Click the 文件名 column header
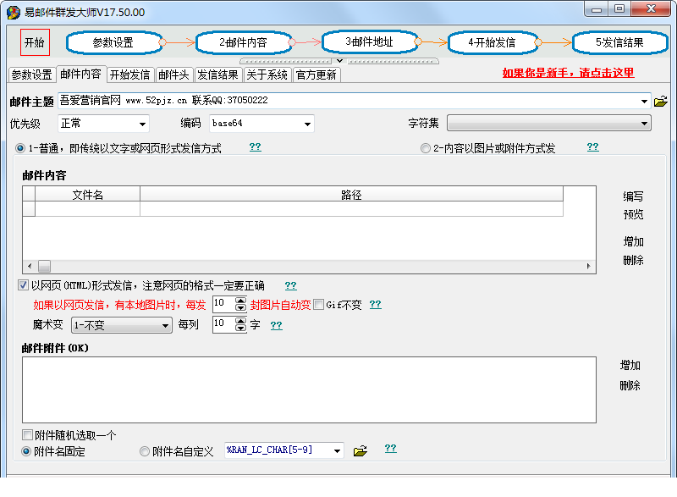677x497 pixels. pos(88,194)
